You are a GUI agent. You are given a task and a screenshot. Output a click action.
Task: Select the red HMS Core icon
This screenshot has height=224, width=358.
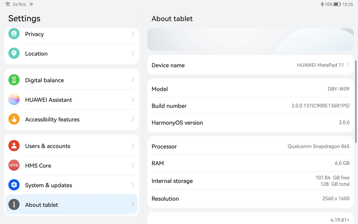(14, 166)
